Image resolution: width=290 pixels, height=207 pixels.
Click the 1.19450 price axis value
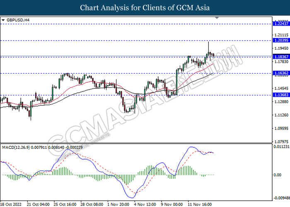tap(281, 48)
